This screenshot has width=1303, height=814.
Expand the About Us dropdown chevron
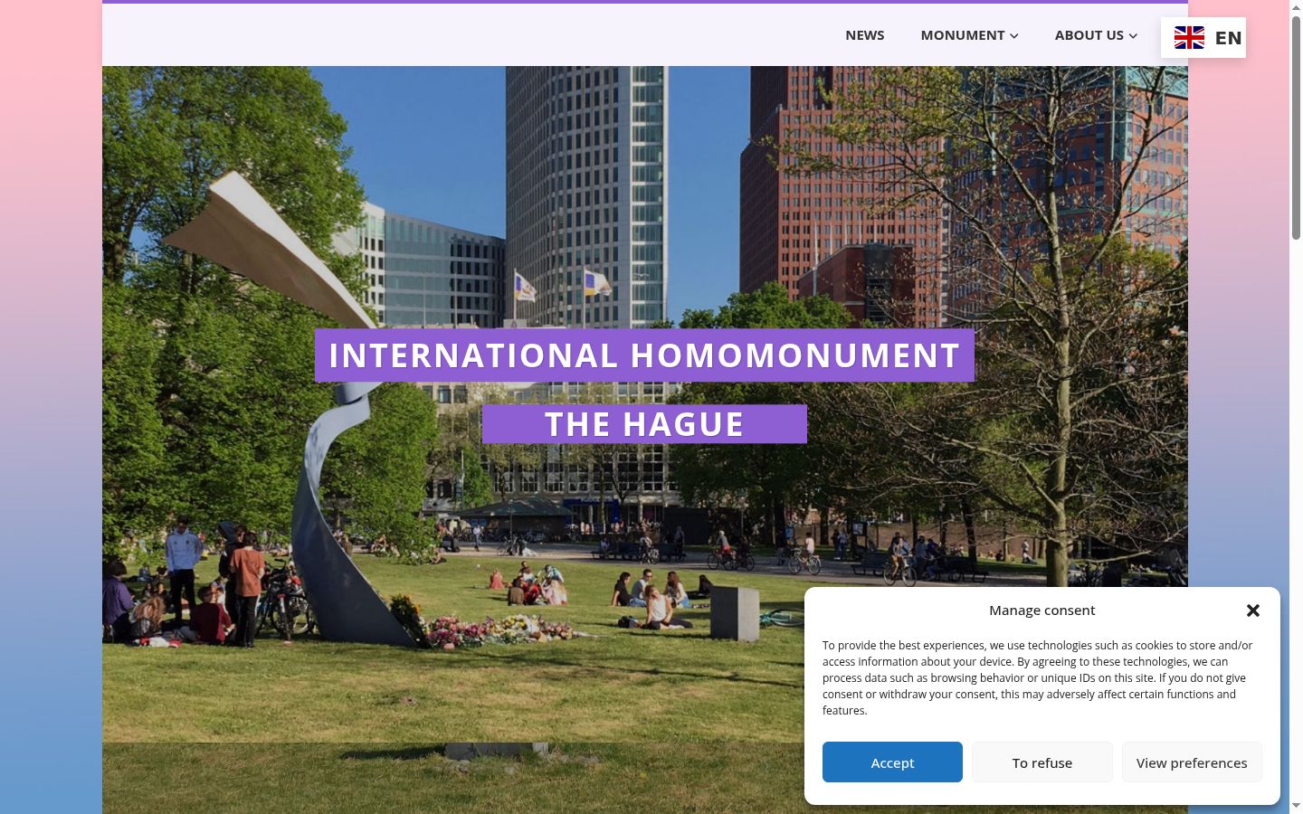click(1133, 36)
